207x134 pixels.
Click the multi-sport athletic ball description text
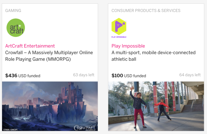pos(153,56)
